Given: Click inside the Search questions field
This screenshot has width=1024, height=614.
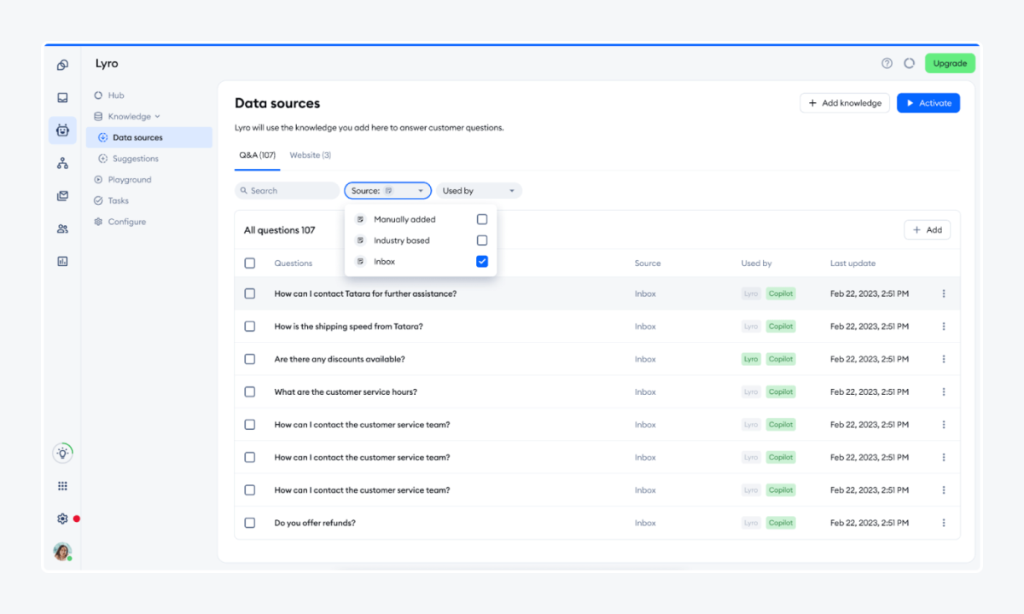Looking at the screenshot, I should pyautogui.click(x=286, y=190).
